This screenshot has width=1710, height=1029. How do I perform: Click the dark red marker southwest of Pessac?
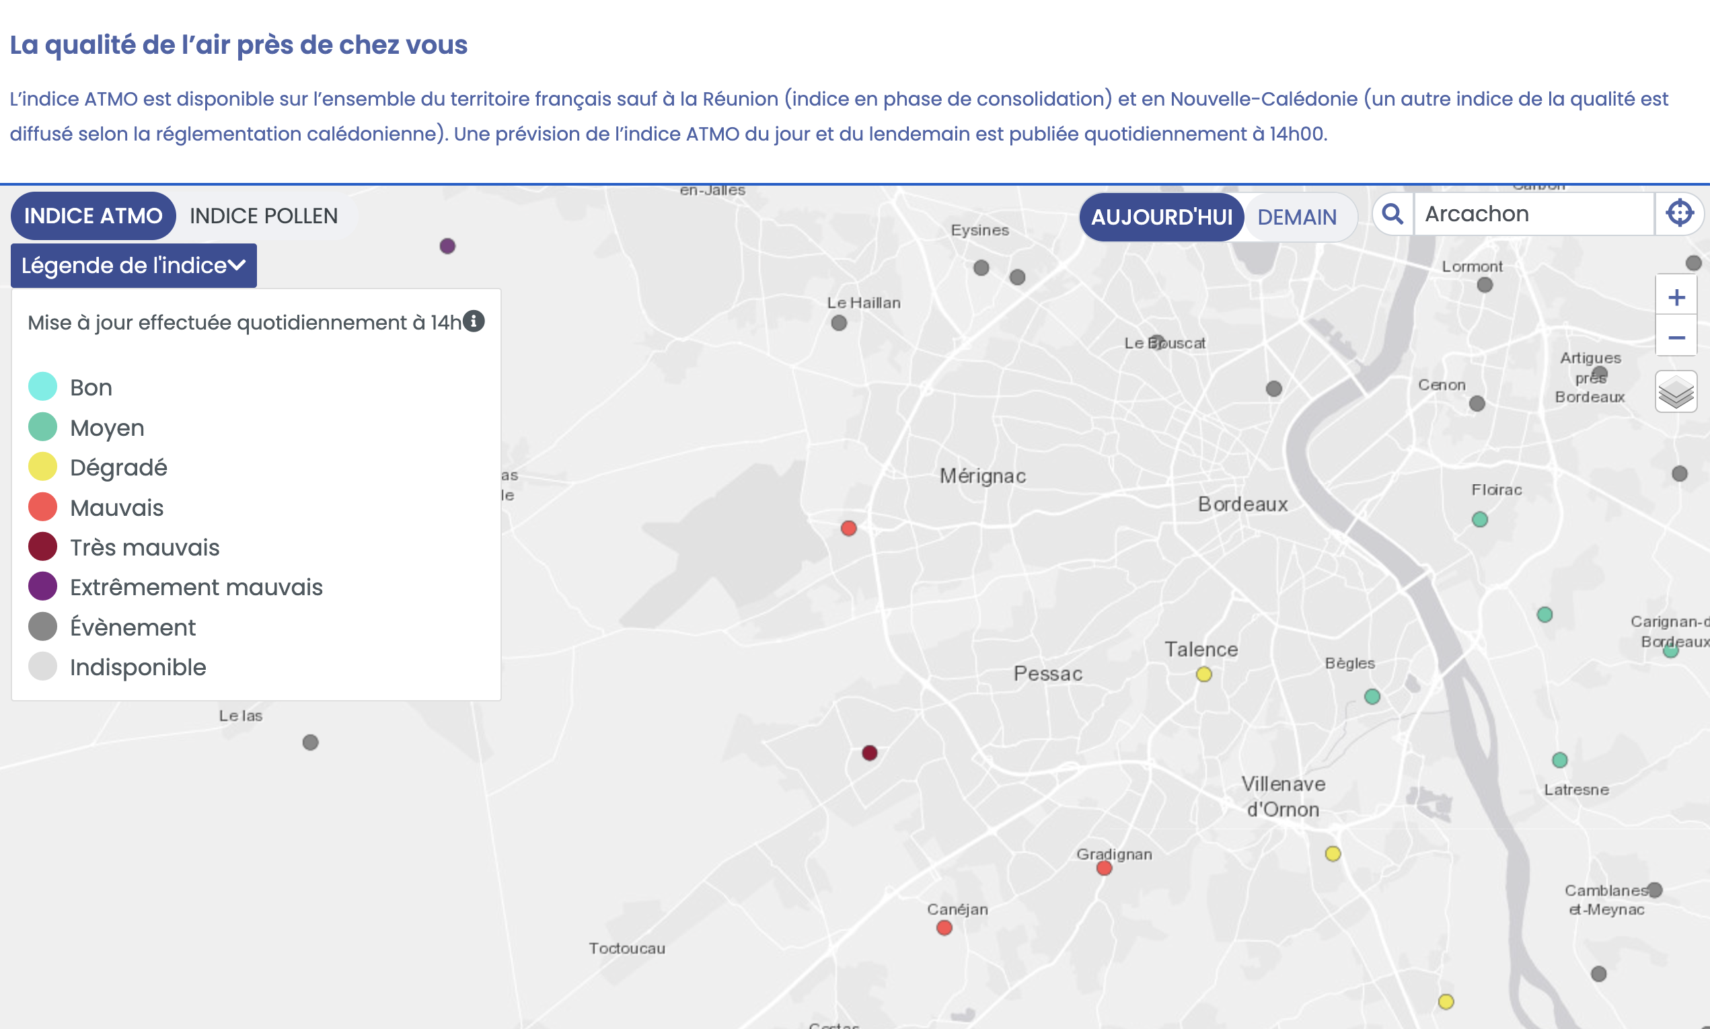870,753
